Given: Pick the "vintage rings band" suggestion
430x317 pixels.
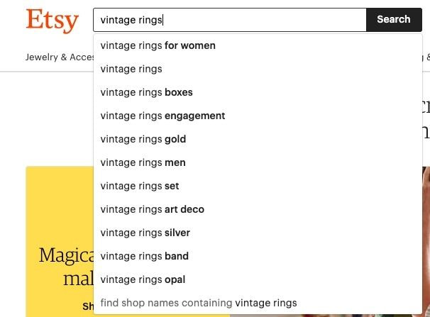Looking at the screenshot, I should pyautogui.click(x=145, y=256).
